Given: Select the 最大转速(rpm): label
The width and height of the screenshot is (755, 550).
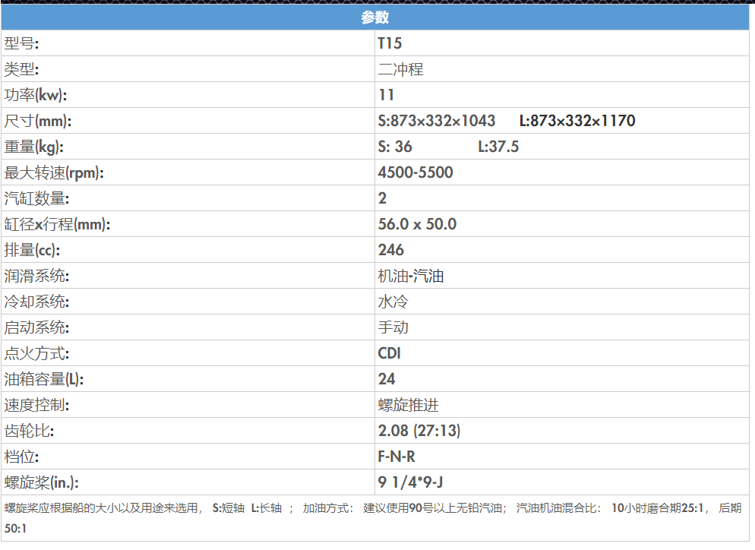Looking at the screenshot, I should (54, 172).
